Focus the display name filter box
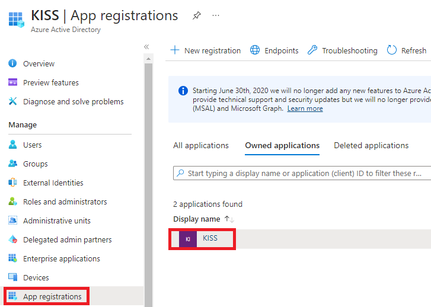This screenshot has height=307, width=431. (x=302, y=173)
